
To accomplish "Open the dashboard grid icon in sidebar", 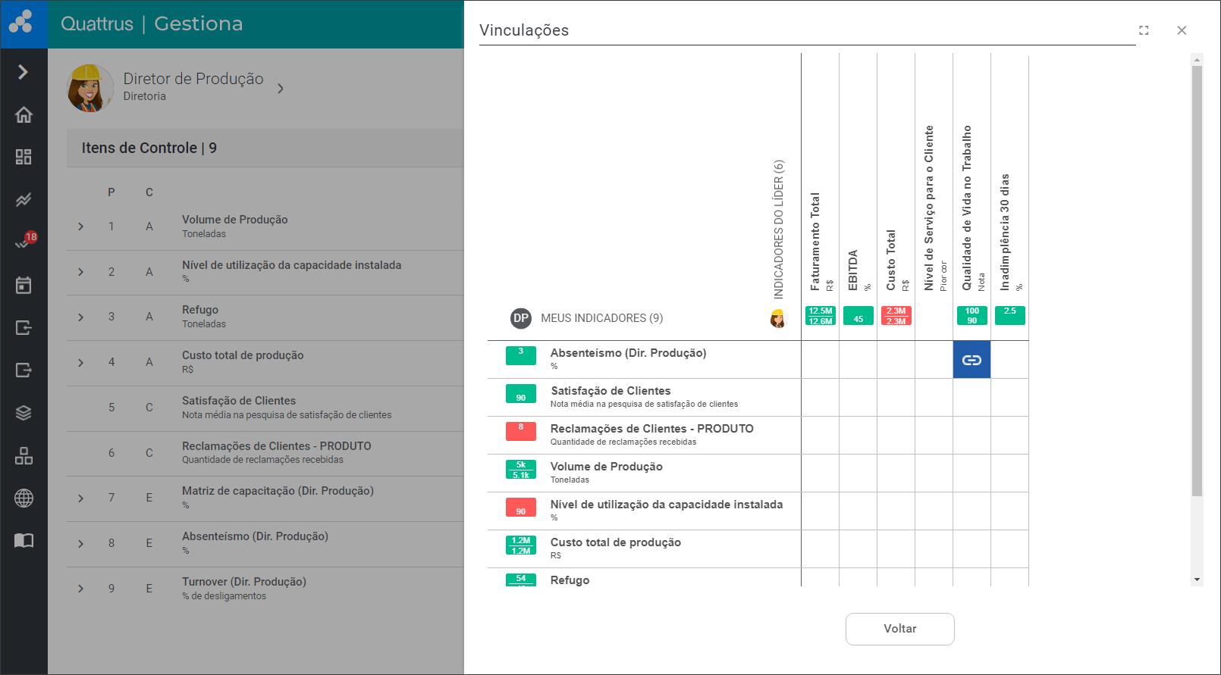I will (24, 157).
